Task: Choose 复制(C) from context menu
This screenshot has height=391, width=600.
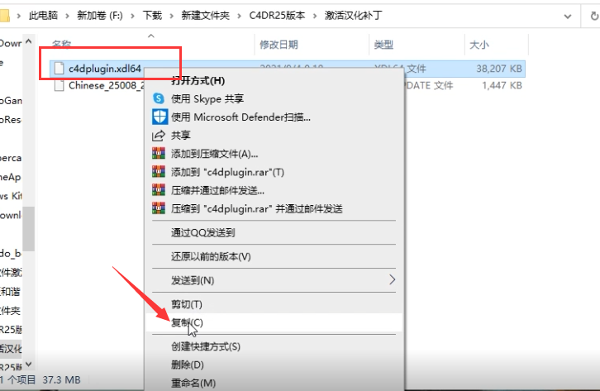Action: [187, 322]
